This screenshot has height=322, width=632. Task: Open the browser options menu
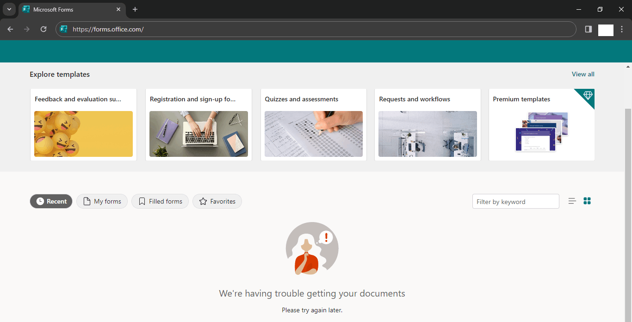tap(622, 29)
